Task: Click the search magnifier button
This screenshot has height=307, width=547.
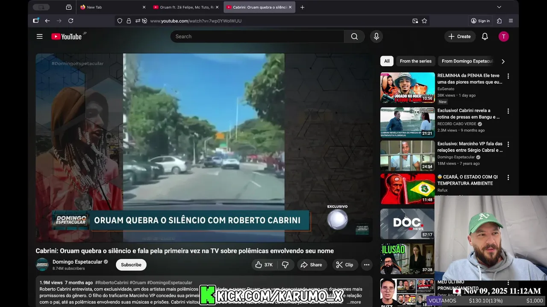Action: (354, 37)
